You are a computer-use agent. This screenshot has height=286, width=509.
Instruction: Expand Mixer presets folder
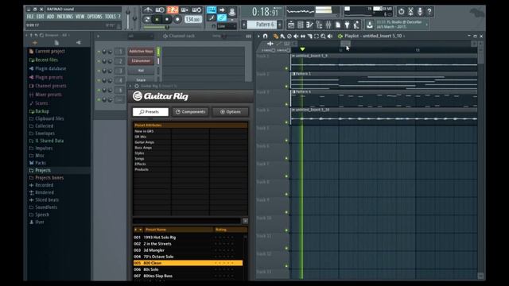(48, 95)
